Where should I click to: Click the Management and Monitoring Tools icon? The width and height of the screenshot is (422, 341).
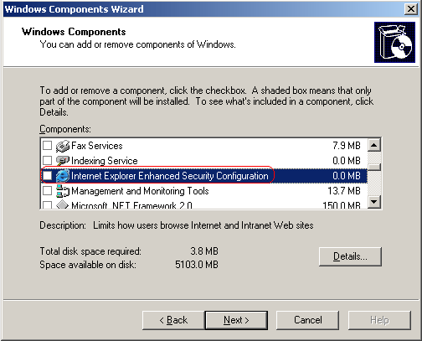click(x=62, y=191)
